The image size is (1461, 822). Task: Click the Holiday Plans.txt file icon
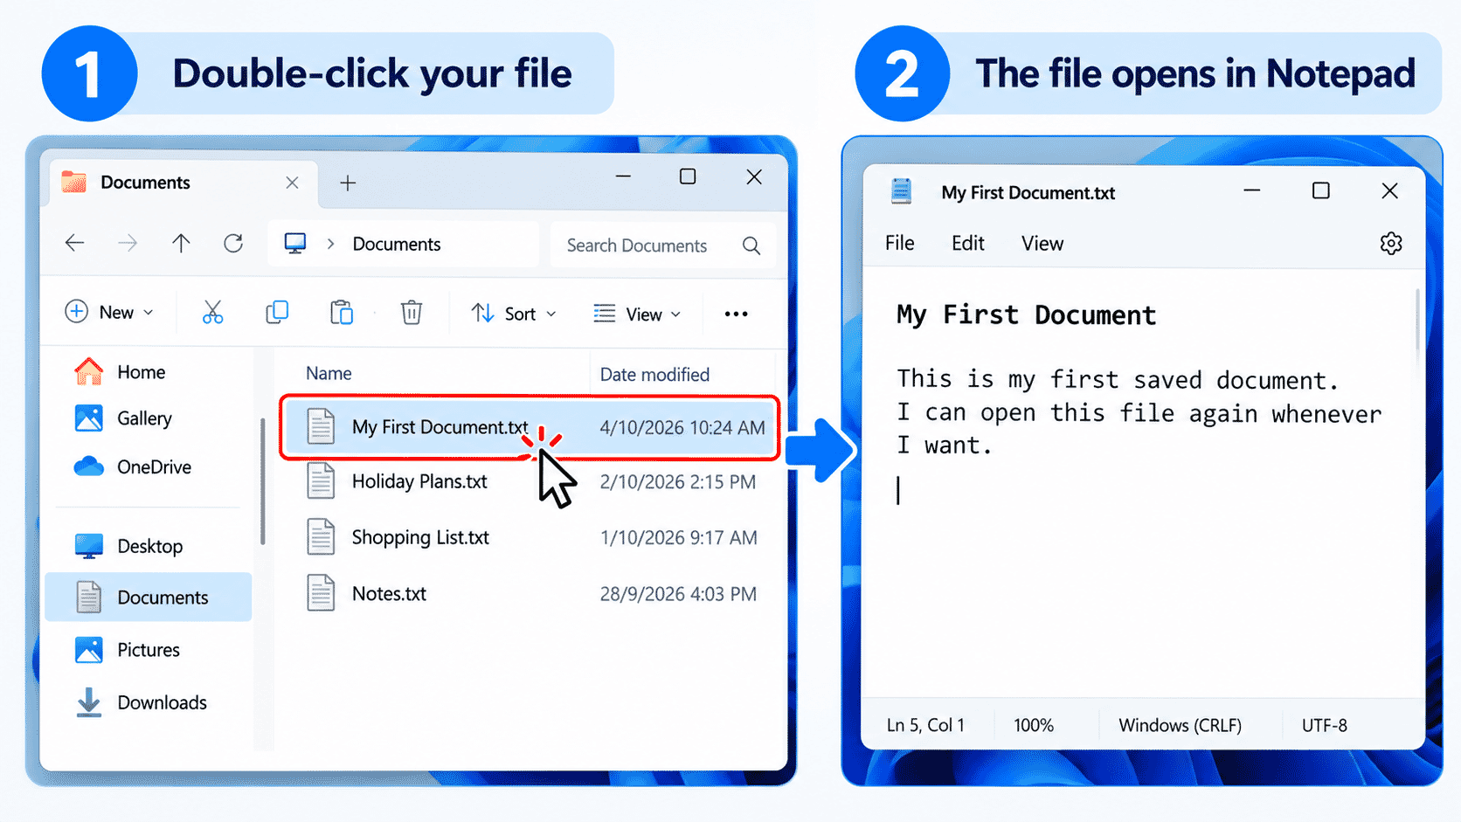pyautogui.click(x=321, y=481)
